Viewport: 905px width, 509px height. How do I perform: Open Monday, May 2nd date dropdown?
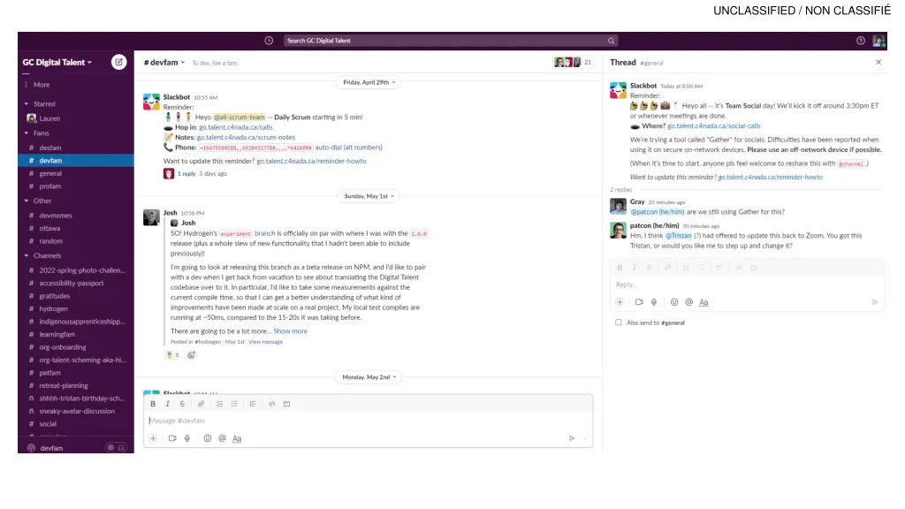[x=369, y=376]
